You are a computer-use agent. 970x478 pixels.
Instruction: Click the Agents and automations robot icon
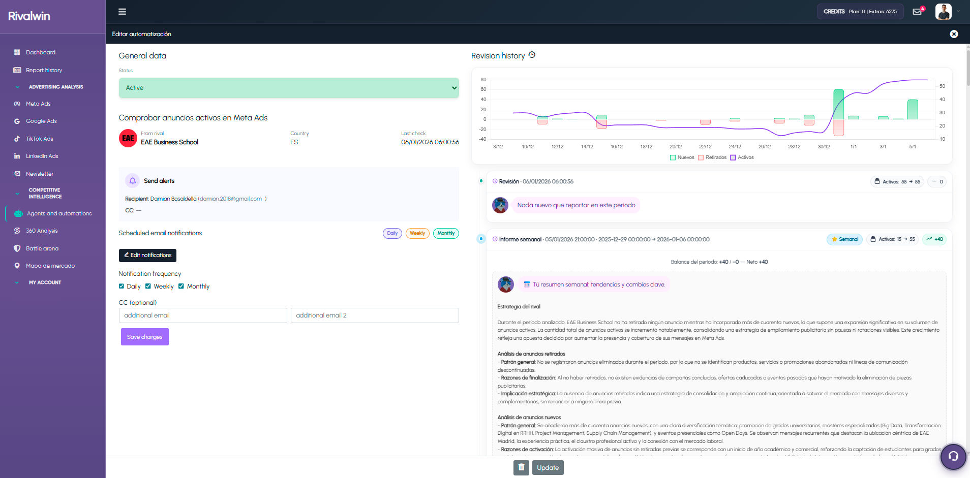point(18,214)
